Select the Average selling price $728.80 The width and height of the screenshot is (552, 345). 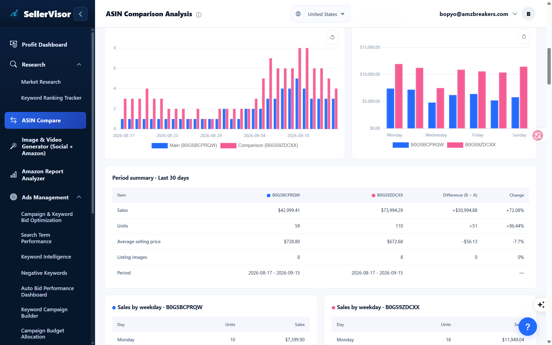click(x=292, y=242)
